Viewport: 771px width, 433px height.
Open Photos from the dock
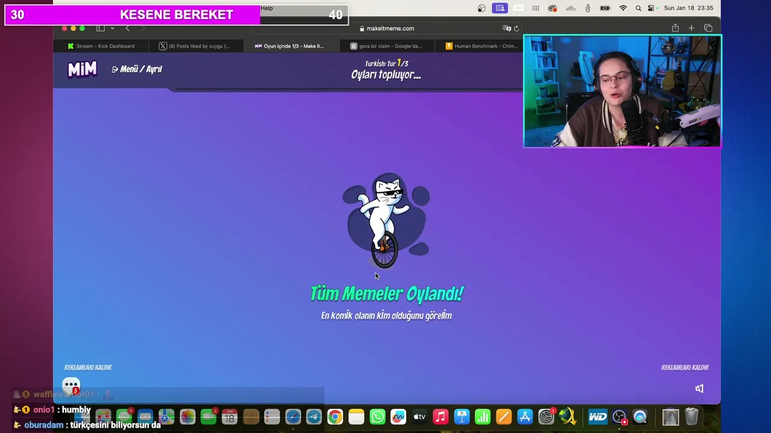187,417
